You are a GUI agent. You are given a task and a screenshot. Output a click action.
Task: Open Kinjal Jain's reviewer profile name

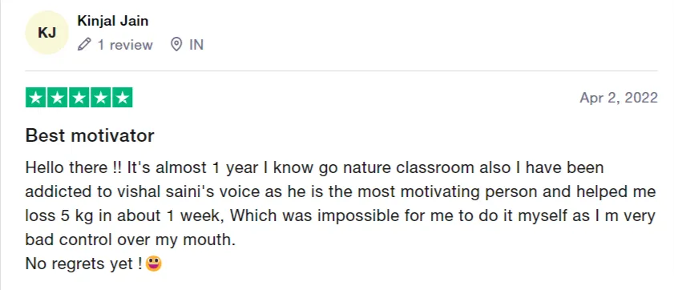113,21
